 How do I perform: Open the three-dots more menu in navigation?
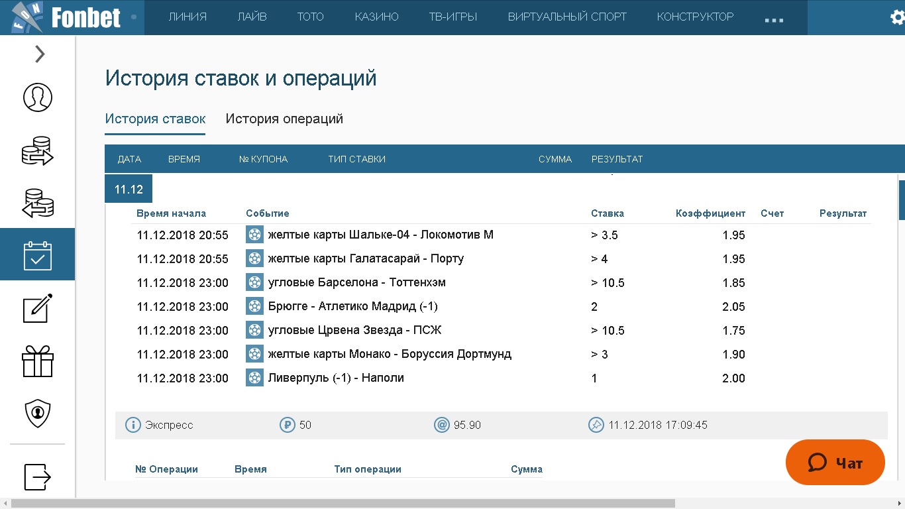tap(774, 19)
